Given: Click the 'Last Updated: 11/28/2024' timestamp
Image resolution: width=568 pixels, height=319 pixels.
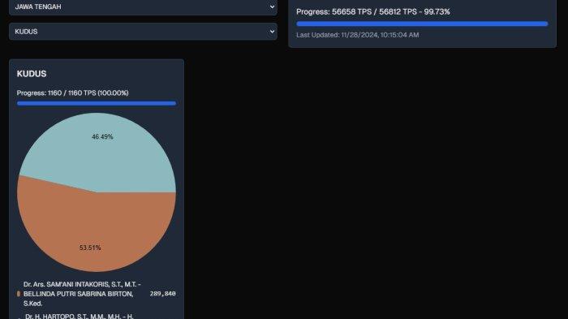Looking at the screenshot, I should [x=358, y=35].
